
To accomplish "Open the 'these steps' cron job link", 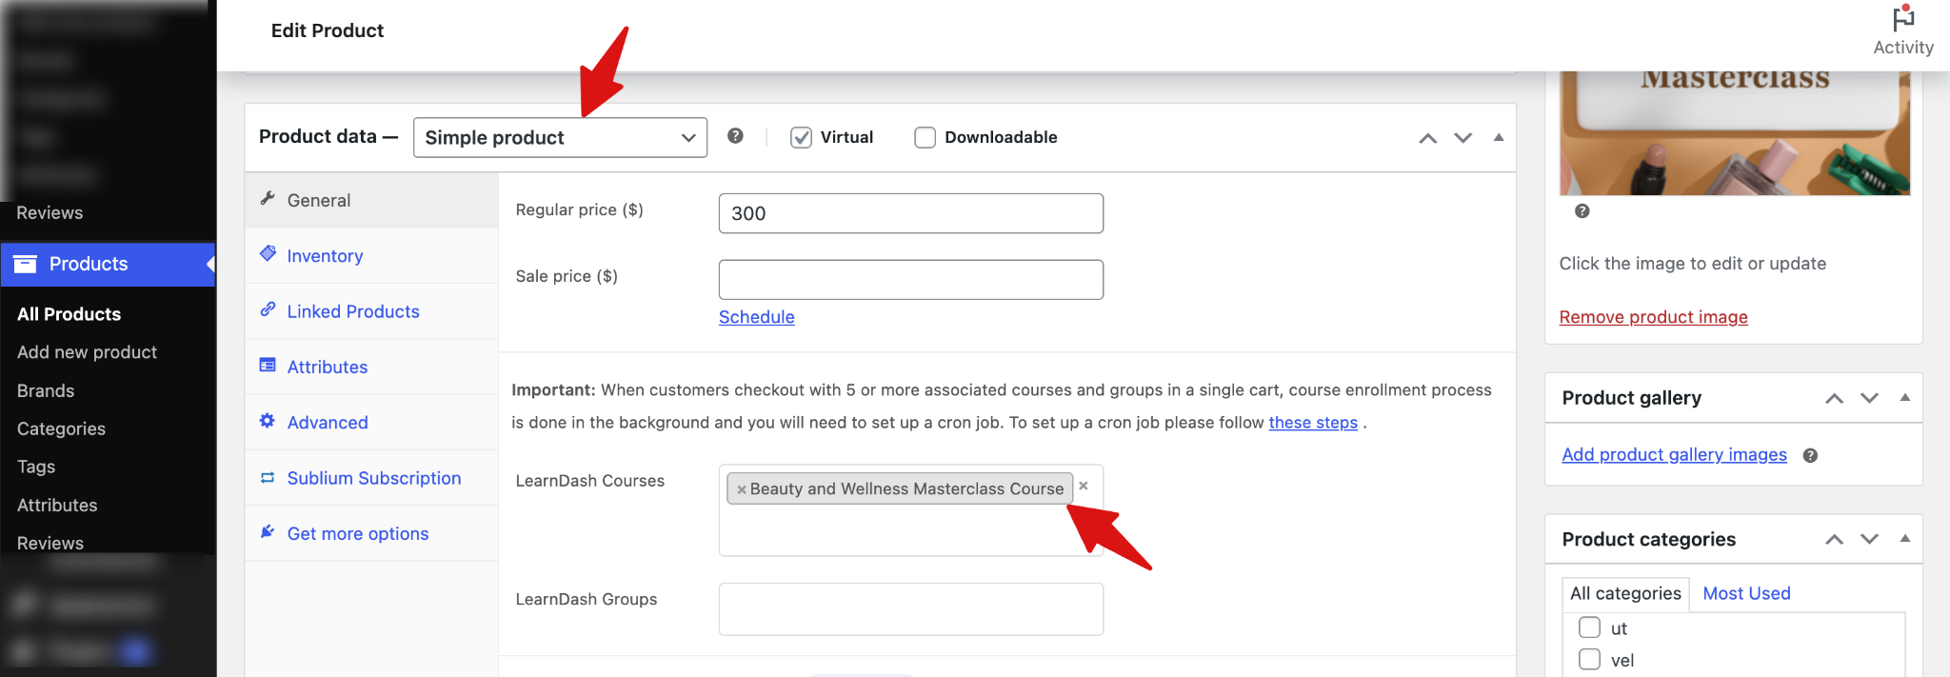I will [1312, 422].
